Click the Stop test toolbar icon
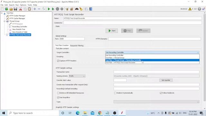Screen dimensions: 206x116 point(57,9)
